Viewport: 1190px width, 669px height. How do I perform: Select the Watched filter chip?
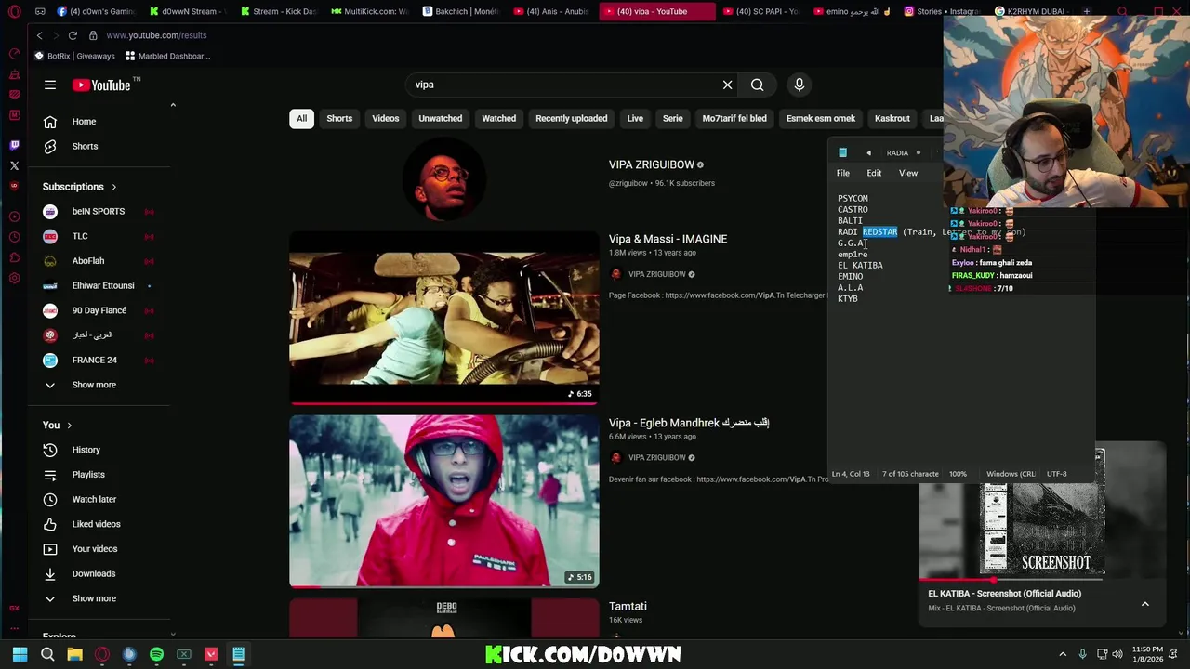click(499, 118)
